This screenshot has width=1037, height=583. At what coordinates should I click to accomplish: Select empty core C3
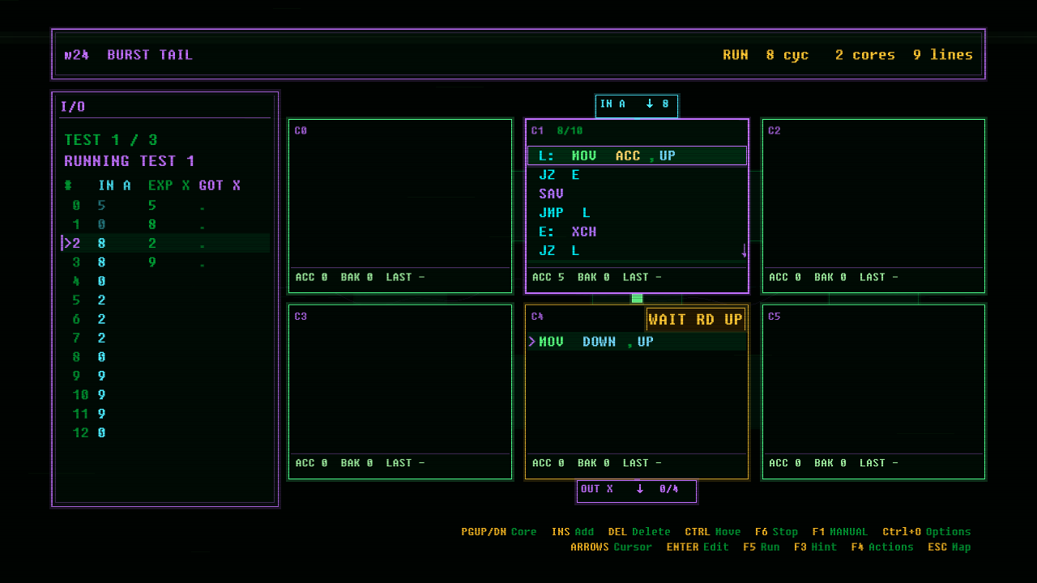tap(400, 392)
